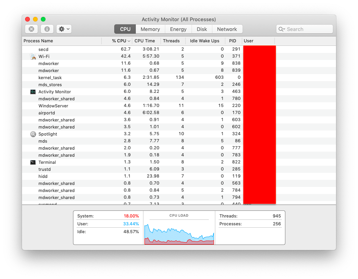
Task: Click the quit process (X) toolbar button
Action: coord(31,29)
